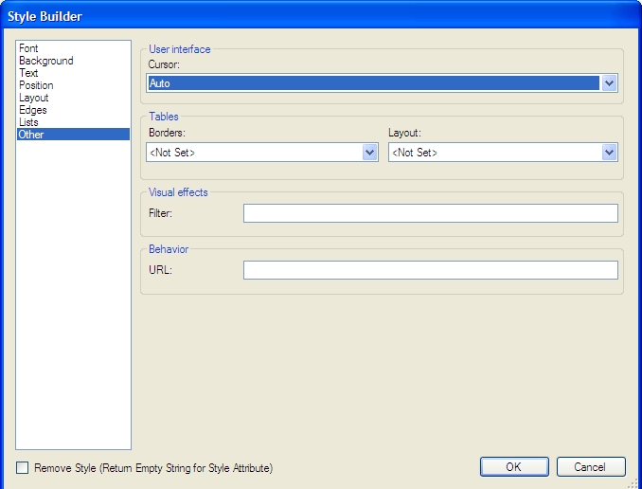642x489 pixels.
Task: Select Font in the category list
Action: click(x=28, y=48)
